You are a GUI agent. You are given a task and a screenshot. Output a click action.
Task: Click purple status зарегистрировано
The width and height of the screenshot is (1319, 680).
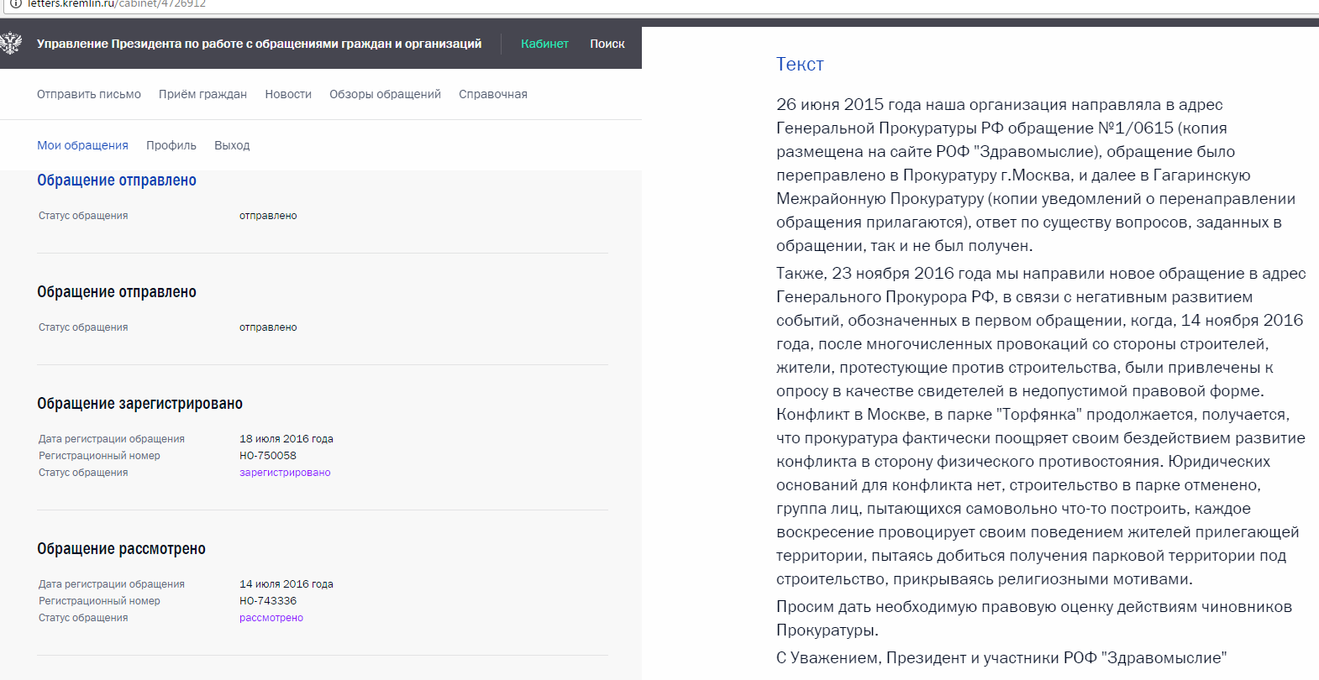click(x=285, y=473)
